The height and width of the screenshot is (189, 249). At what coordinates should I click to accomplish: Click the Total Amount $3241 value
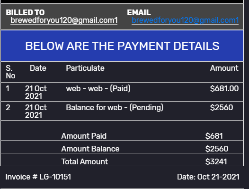[216, 161]
